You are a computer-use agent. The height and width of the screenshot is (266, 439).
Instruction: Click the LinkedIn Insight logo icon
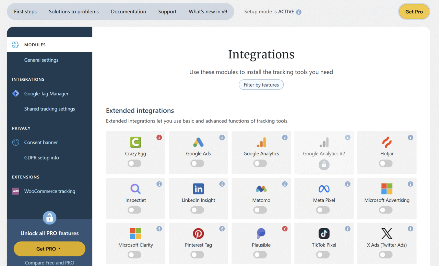click(x=198, y=189)
